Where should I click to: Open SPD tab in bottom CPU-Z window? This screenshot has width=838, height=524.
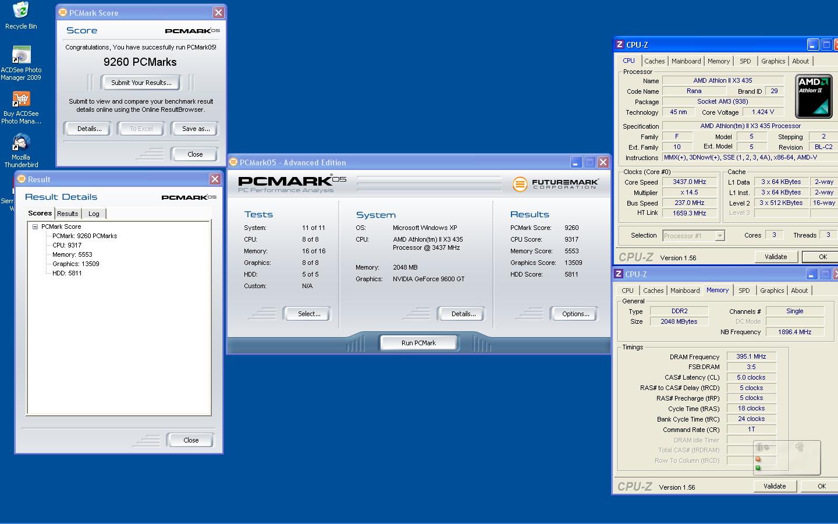tap(744, 291)
